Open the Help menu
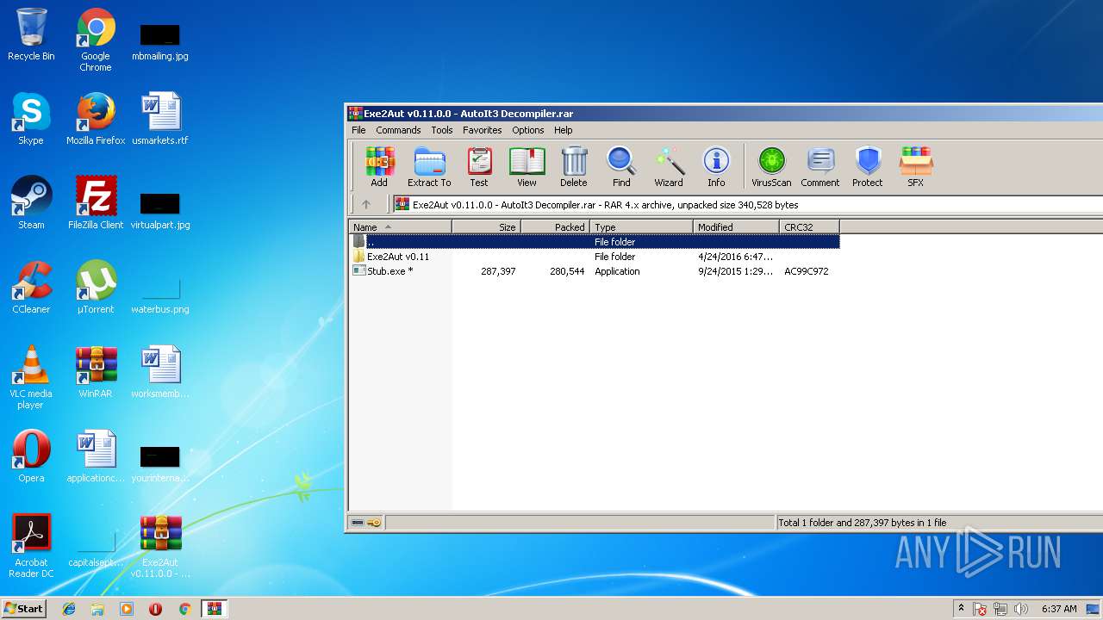The height and width of the screenshot is (620, 1103). 564,130
